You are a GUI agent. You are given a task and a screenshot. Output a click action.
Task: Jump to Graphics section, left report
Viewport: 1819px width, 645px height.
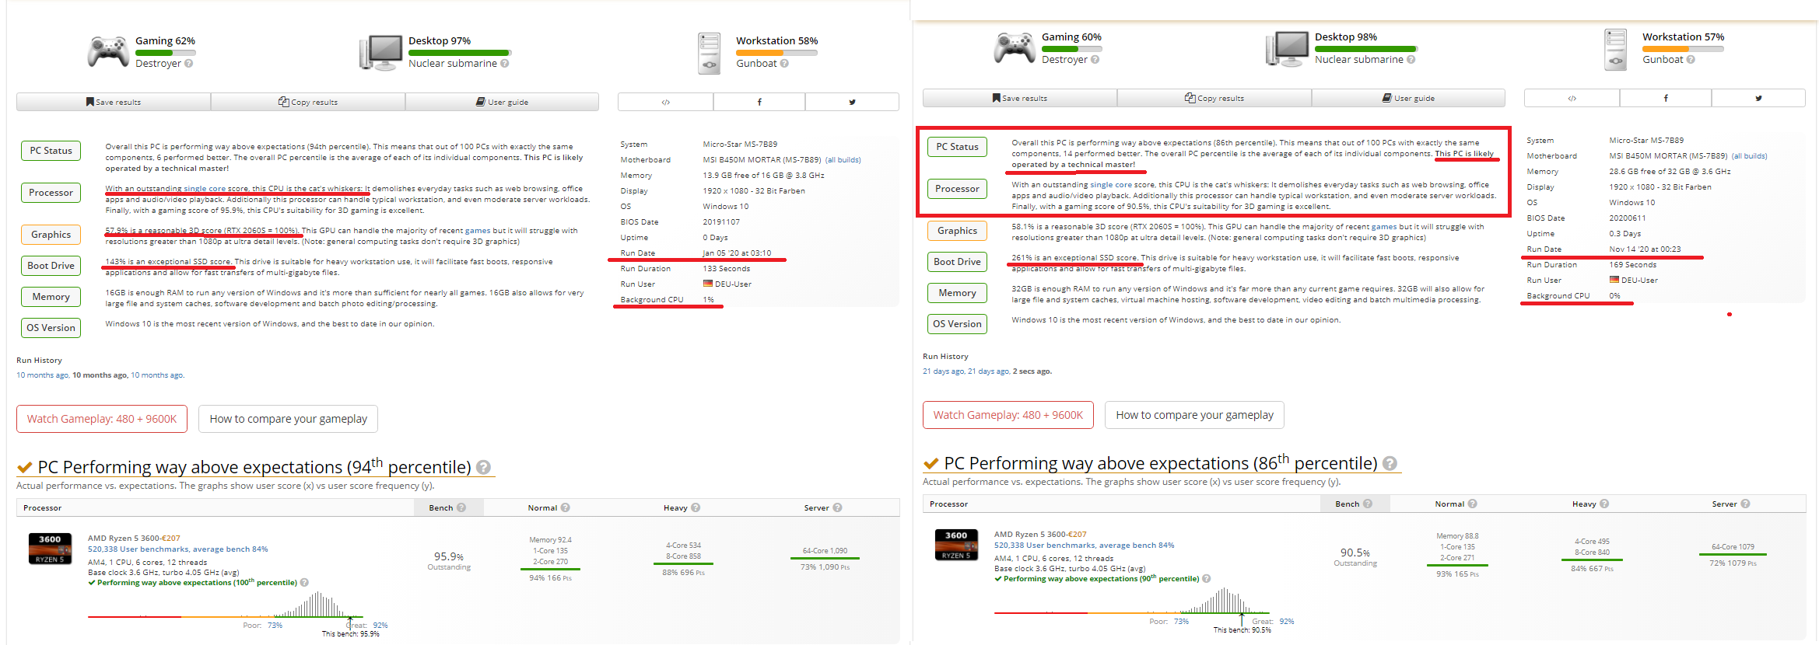click(51, 235)
